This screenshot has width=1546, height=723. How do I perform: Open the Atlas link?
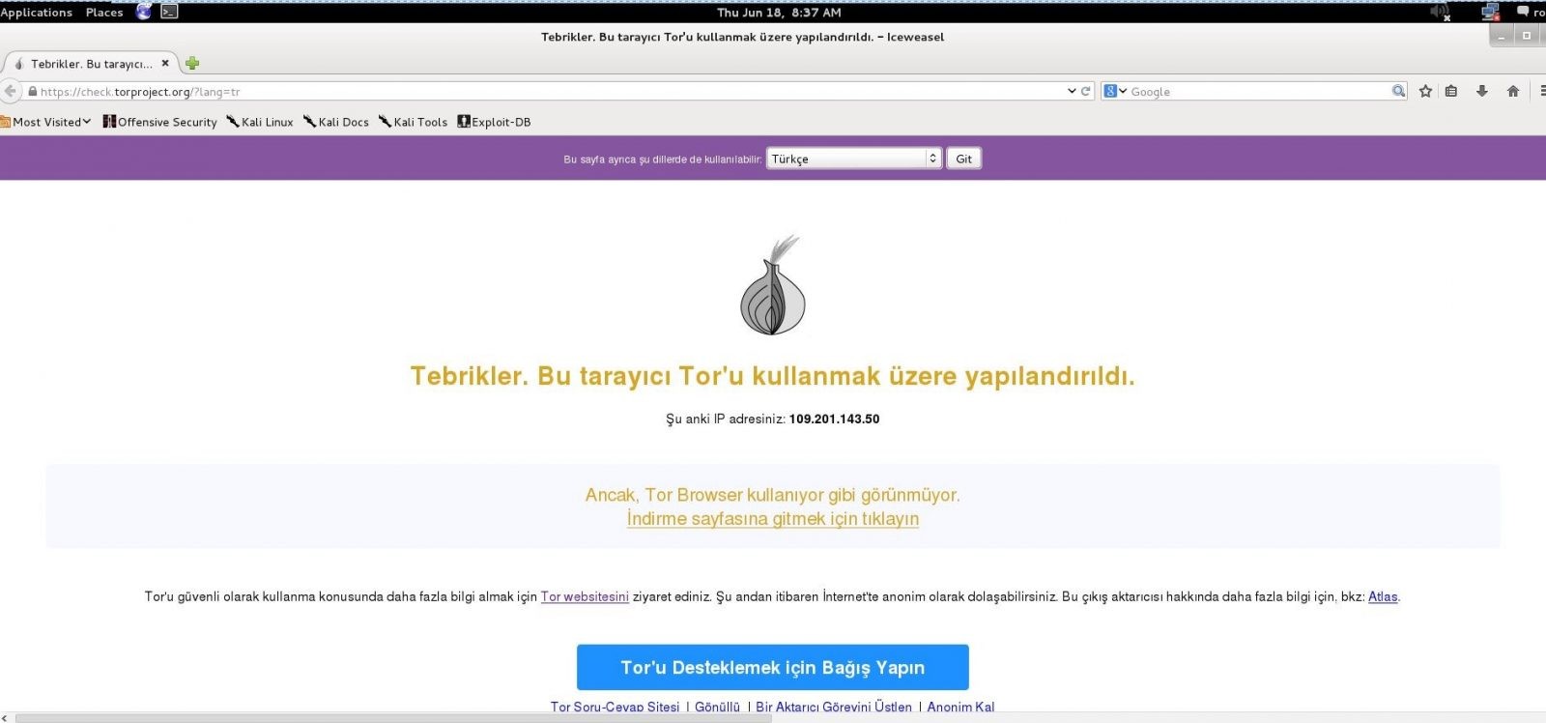tap(1383, 596)
